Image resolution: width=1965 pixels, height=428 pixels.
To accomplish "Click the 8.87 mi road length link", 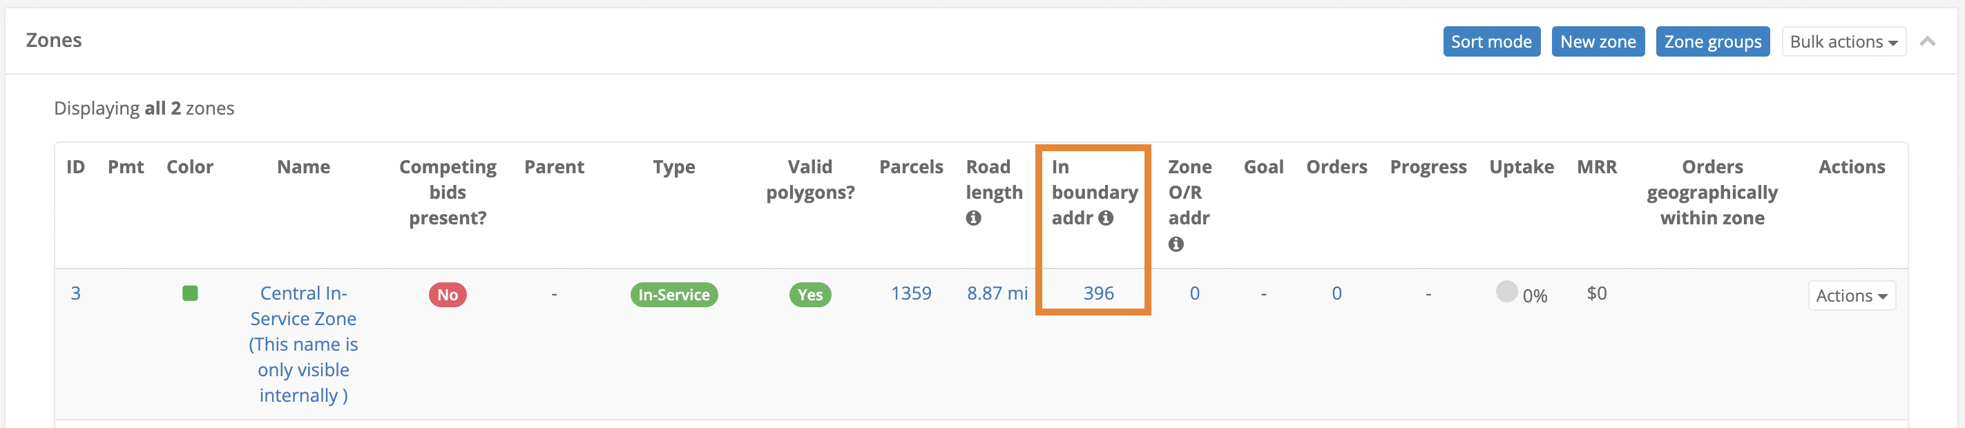I will point(996,293).
